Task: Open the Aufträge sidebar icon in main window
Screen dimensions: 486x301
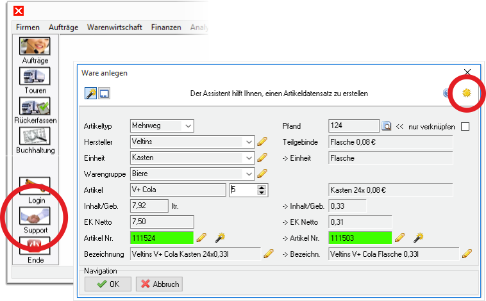Action: tap(35, 46)
